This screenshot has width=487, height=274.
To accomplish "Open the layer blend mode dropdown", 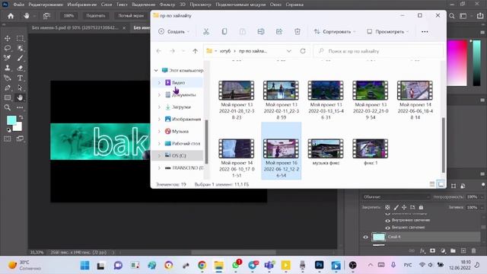I will (x=396, y=197).
